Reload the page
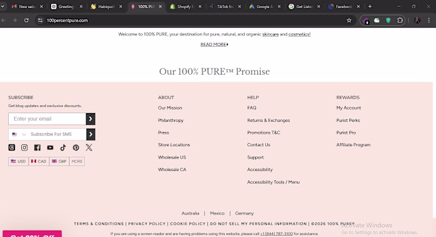The width and height of the screenshot is (436, 237). (26, 21)
